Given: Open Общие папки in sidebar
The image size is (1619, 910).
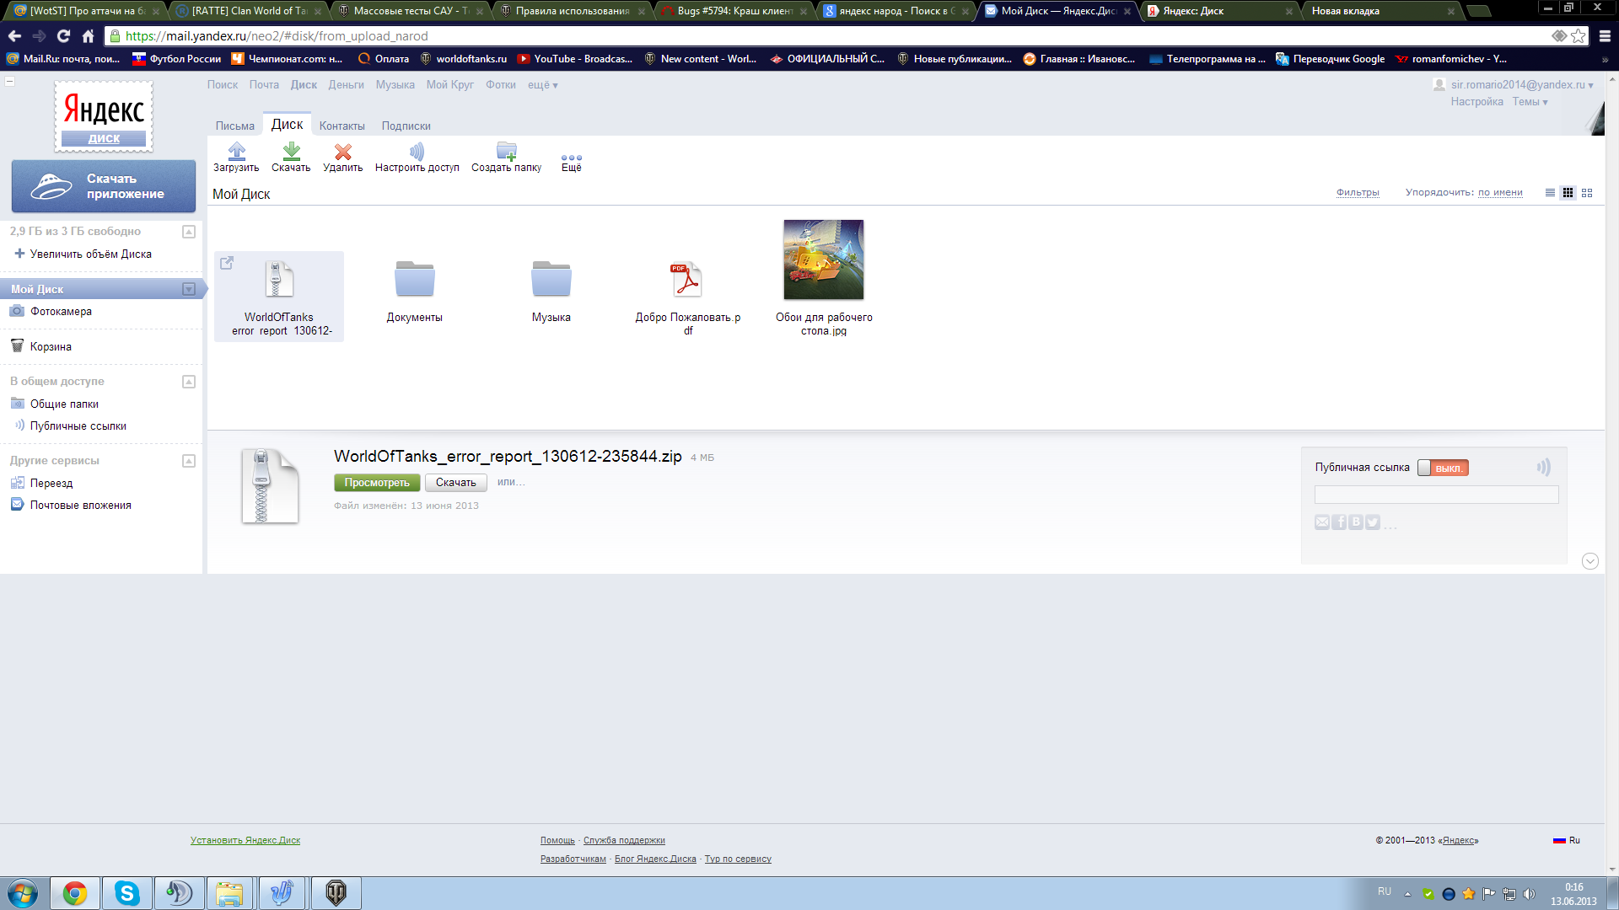Looking at the screenshot, I should pos(64,404).
